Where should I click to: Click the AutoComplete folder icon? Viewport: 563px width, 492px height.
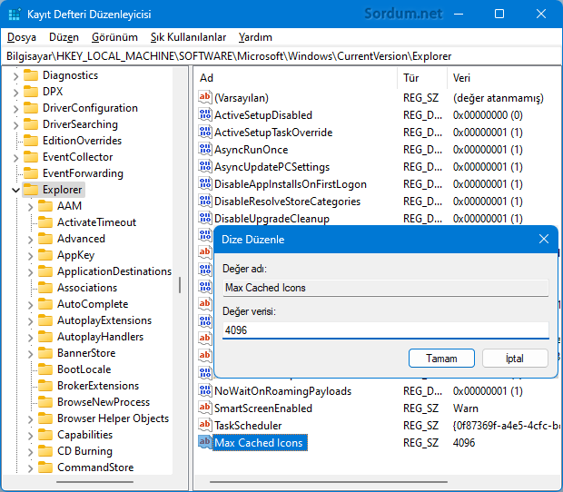pos(45,304)
